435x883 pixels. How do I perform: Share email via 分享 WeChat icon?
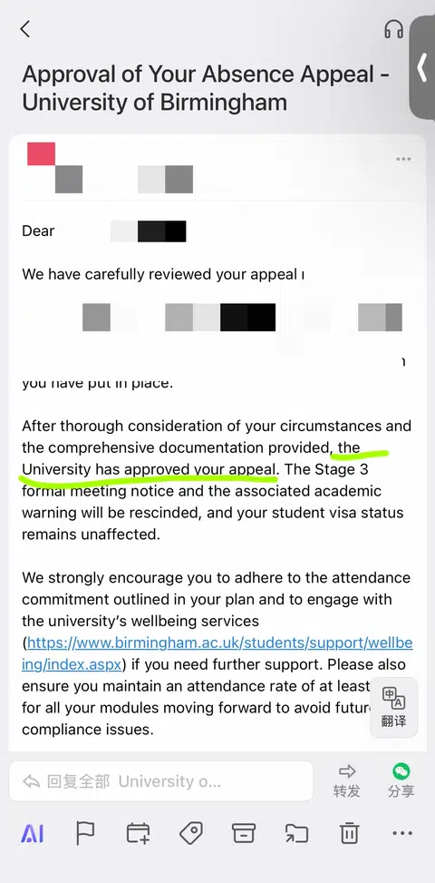pyautogui.click(x=401, y=780)
